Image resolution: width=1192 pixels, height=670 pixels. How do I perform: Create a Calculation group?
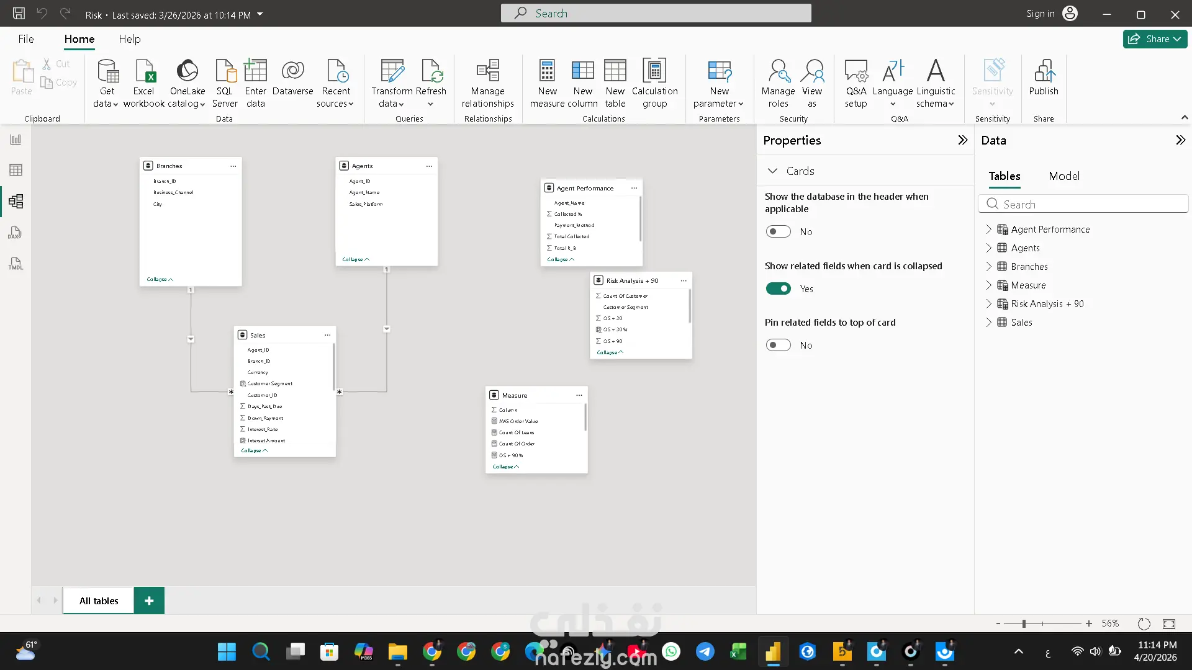click(655, 84)
